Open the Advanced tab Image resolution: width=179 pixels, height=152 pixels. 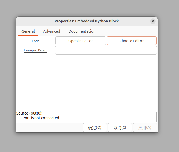coord(51,31)
